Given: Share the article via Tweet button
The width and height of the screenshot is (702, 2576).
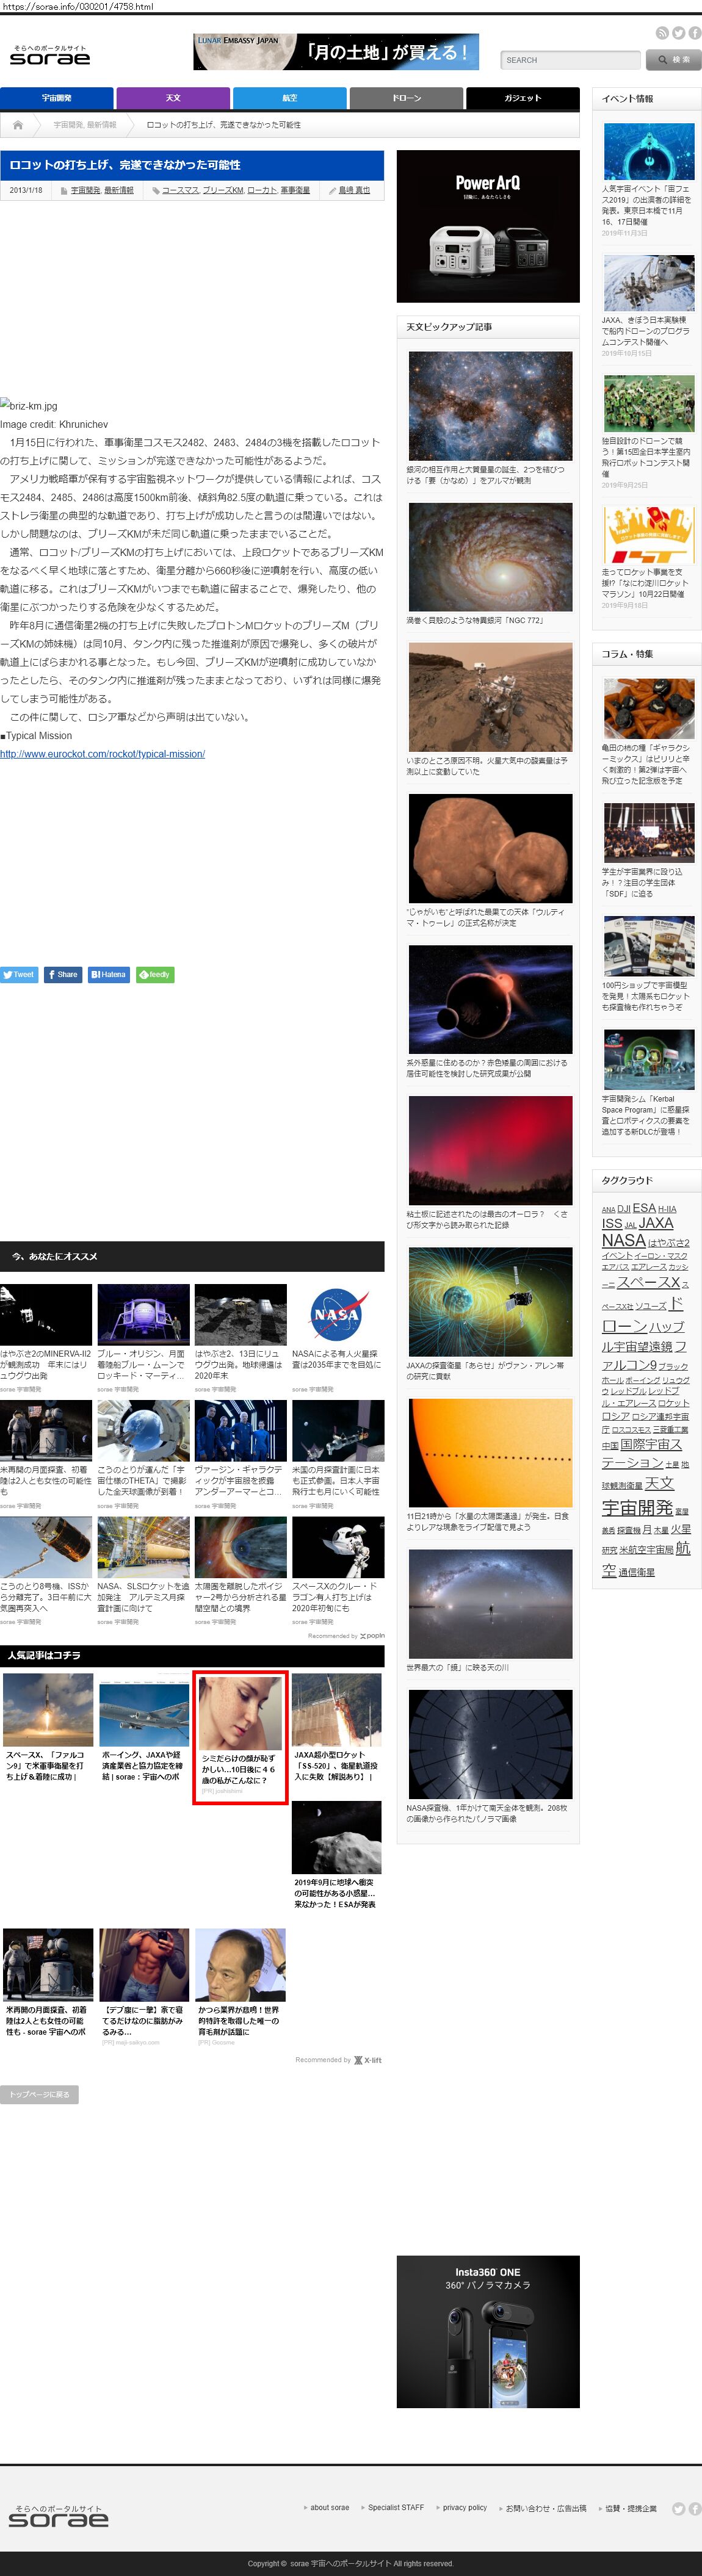Looking at the screenshot, I should tap(19, 974).
